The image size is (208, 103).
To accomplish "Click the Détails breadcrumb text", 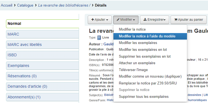I will click(101, 5).
